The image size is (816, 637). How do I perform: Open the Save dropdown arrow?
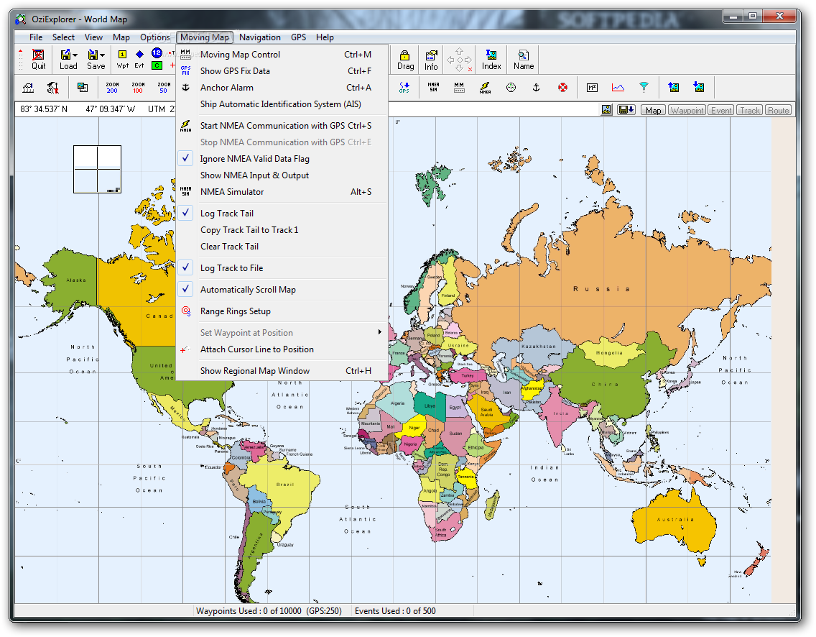pos(102,55)
